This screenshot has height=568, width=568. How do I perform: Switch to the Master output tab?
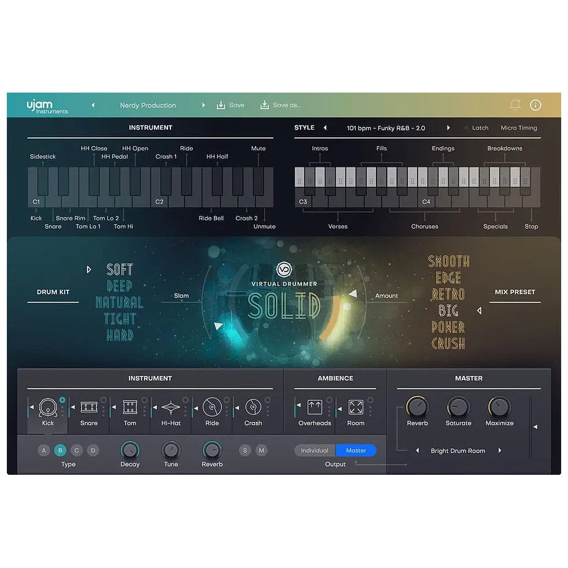(356, 450)
